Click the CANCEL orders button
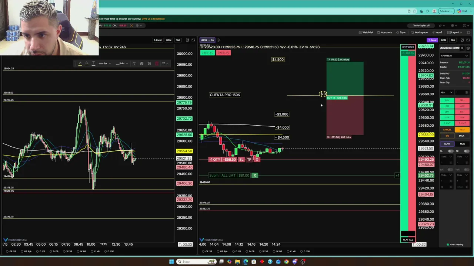474x266 pixels. [x=447, y=130]
